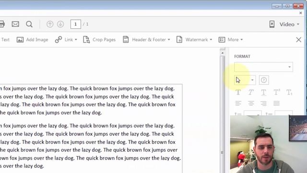Click the document scrollbar up arrow
Image resolution: width=307 pixels, height=173 pixels.
tap(223, 53)
